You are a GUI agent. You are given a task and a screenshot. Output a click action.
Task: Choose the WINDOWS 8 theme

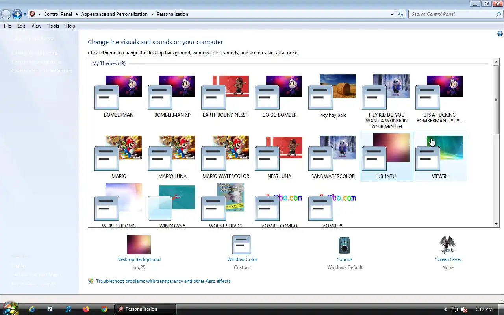pyautogui.click(x=172, y=206)
